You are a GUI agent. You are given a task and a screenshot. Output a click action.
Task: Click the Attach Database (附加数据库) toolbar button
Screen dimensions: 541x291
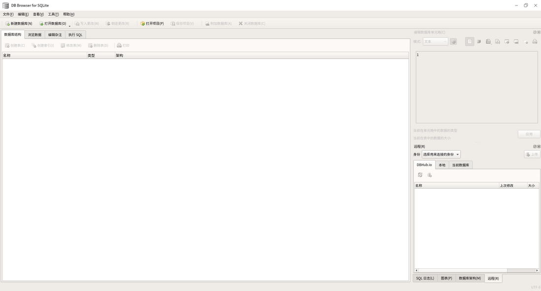(218, 24)
